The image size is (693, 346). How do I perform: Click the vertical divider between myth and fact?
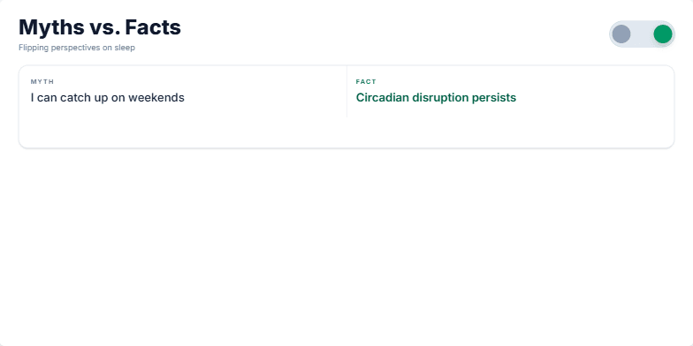pos(346,92)
